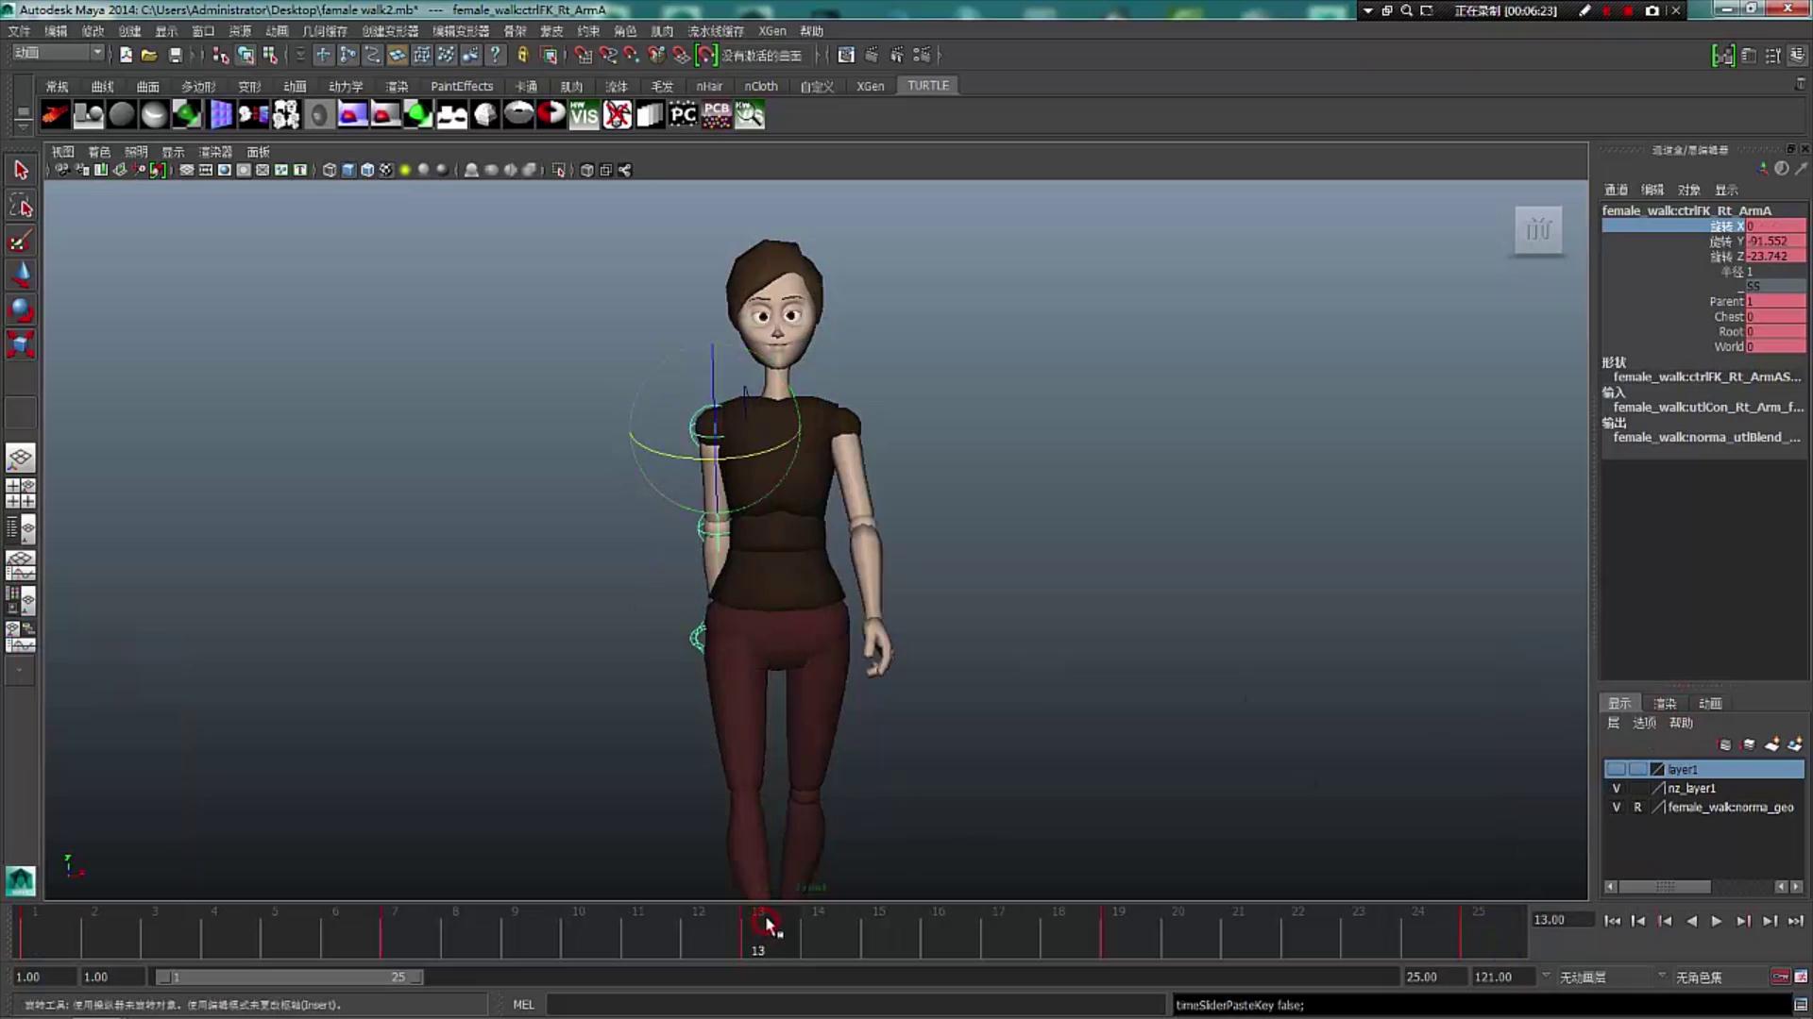The image size is (1813, 1019).
Task: Click the PC shelf icon in TURTLE shelf
Action: tap(683, 115)
